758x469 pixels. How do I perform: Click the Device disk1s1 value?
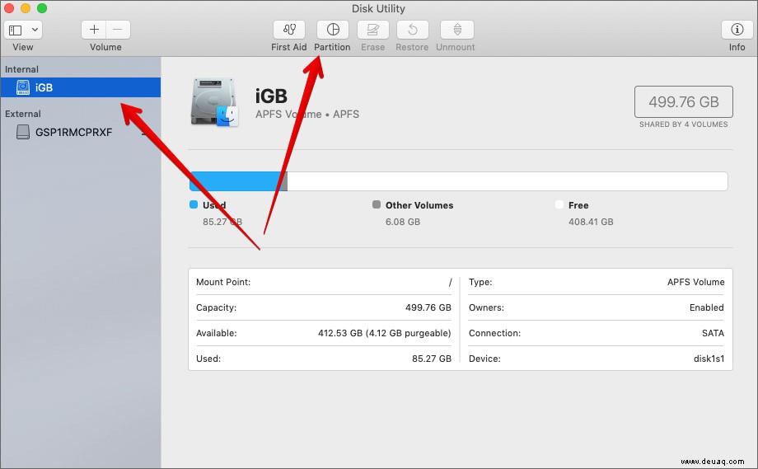(709, 359)
